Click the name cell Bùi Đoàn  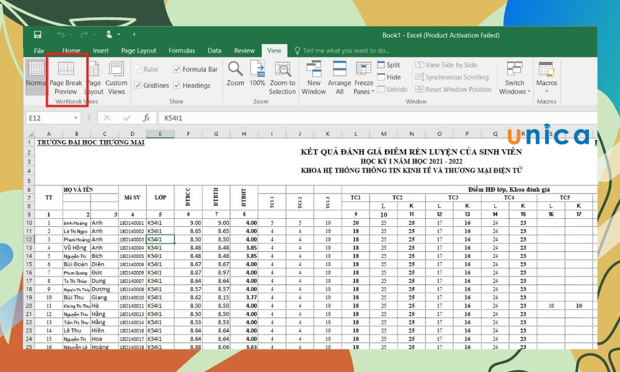(x=76, y=264)
